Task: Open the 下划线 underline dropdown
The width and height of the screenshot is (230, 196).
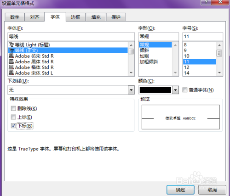Action: [x=131, y=90]
